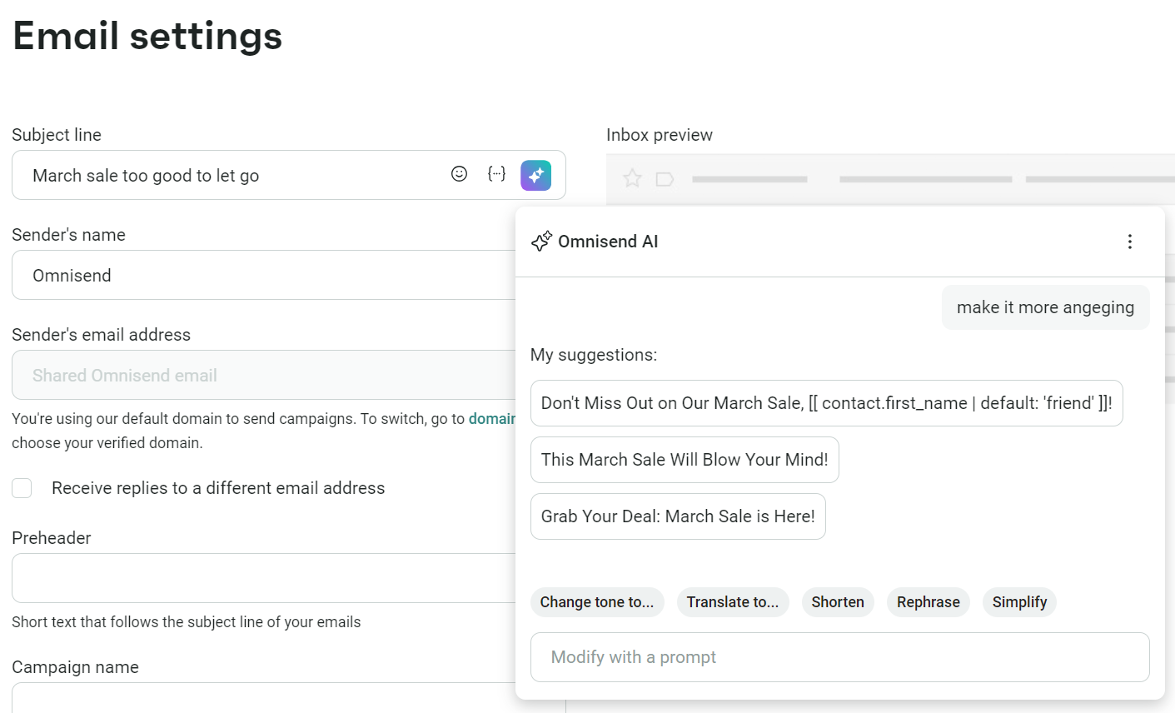Open the domain settings link

coord(494,419)
